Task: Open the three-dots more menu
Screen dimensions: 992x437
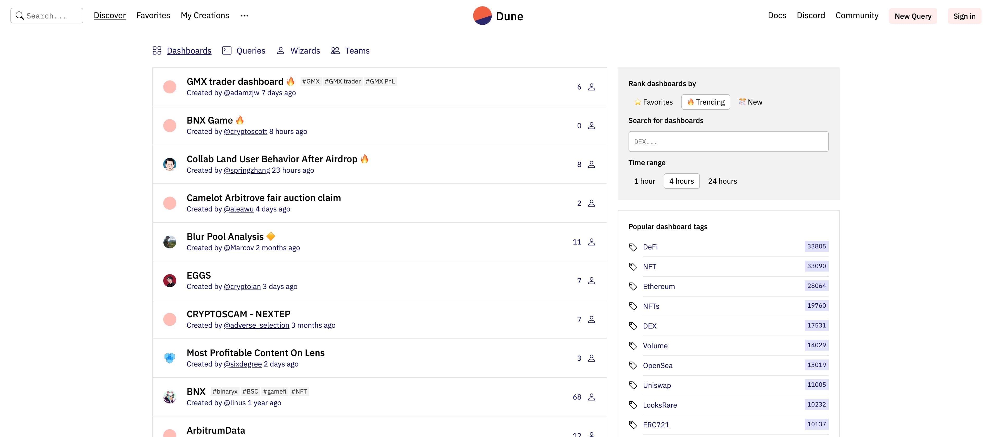Action: pos(244,15)
